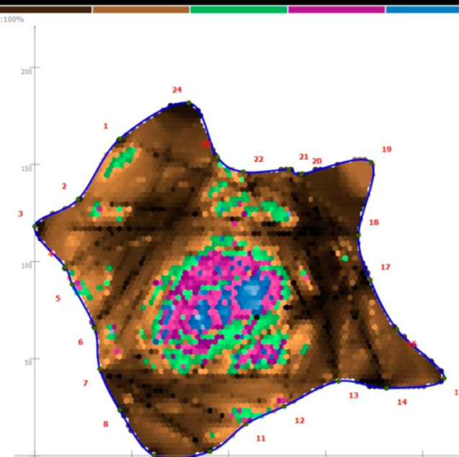Select boundary point label 12
Viewport: 459px width, 457px height.
coord(299,421)
